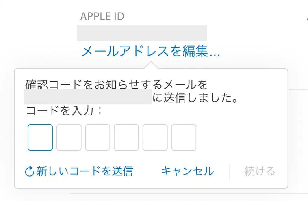Focus the first verification code box

tap(40, 138)
